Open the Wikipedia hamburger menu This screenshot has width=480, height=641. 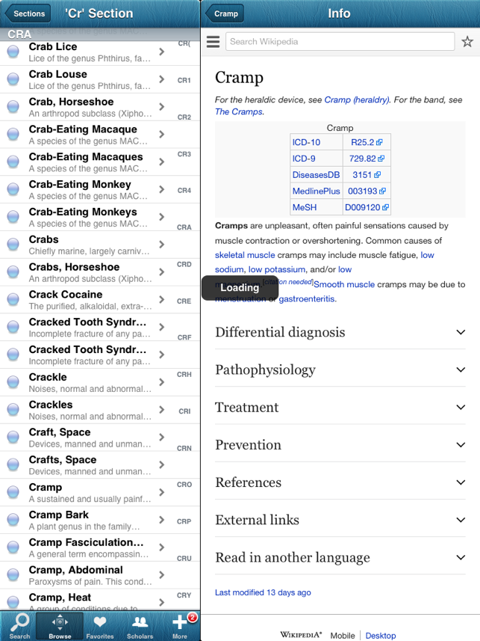tap(213, 42)
